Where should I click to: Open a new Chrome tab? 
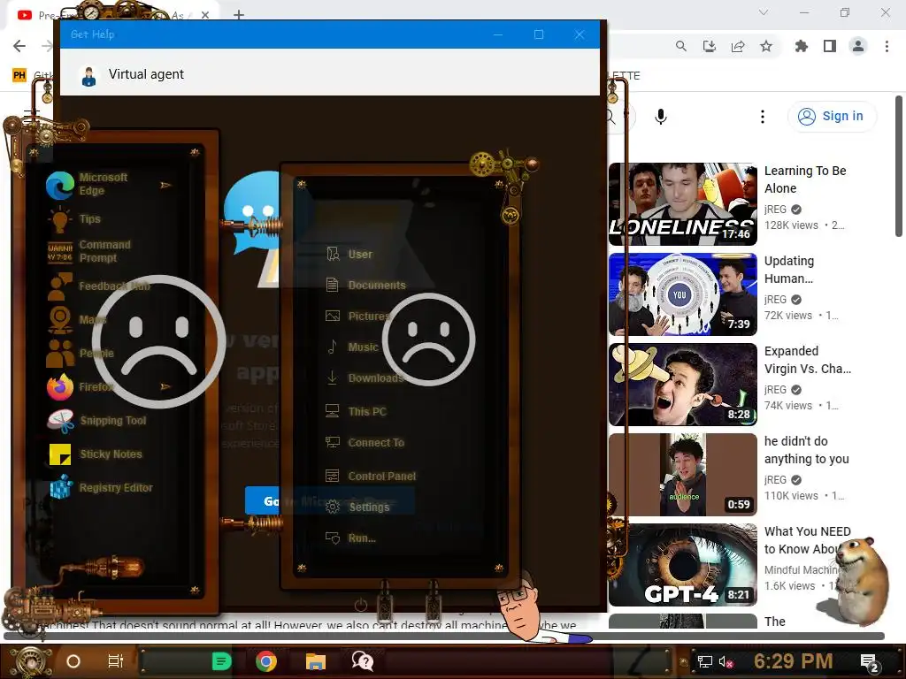239,15
